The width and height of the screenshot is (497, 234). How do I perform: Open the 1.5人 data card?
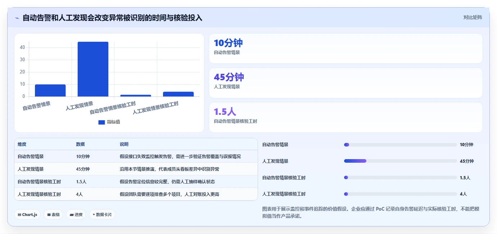345,117
